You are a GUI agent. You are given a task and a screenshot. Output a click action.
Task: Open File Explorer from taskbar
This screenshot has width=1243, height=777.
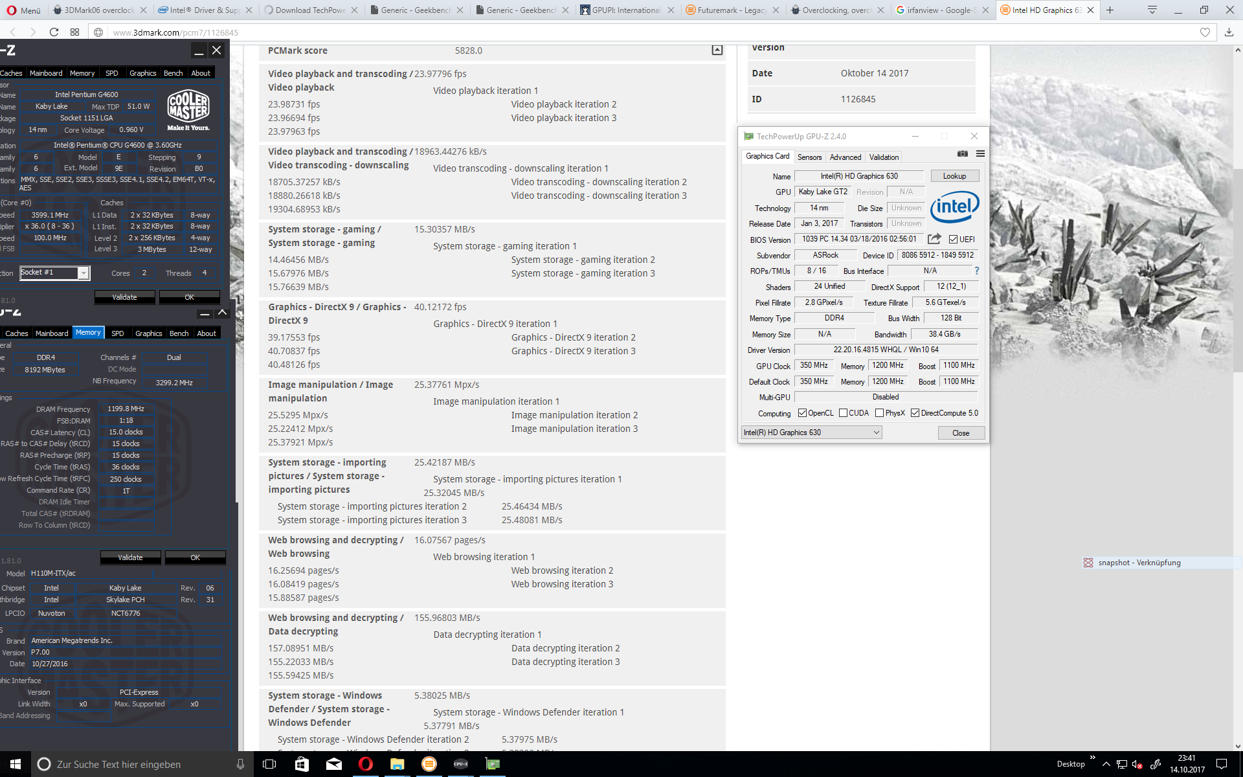(398, 764)
